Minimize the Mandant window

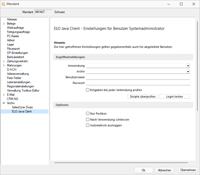pyautogui.click(x=169, y=4)
